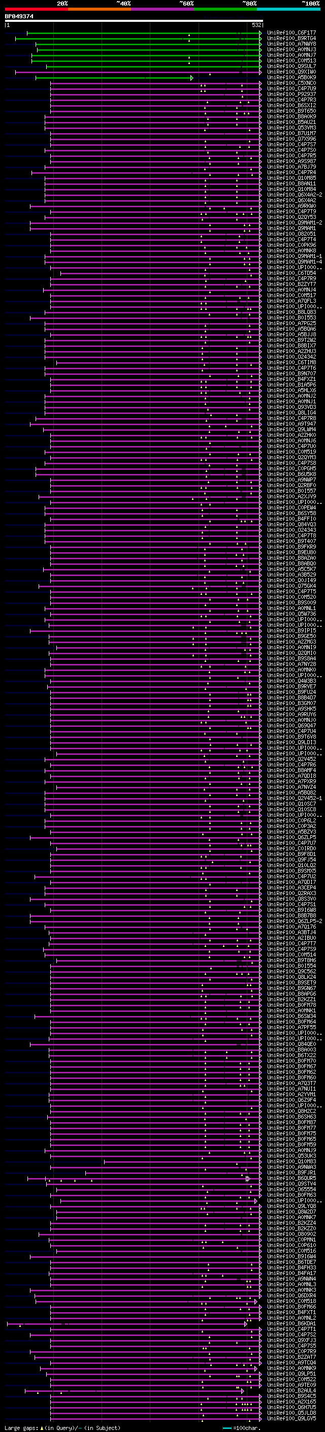
Task: Select label UniRef100_B9IPI5
Action: tap(291, 630)
